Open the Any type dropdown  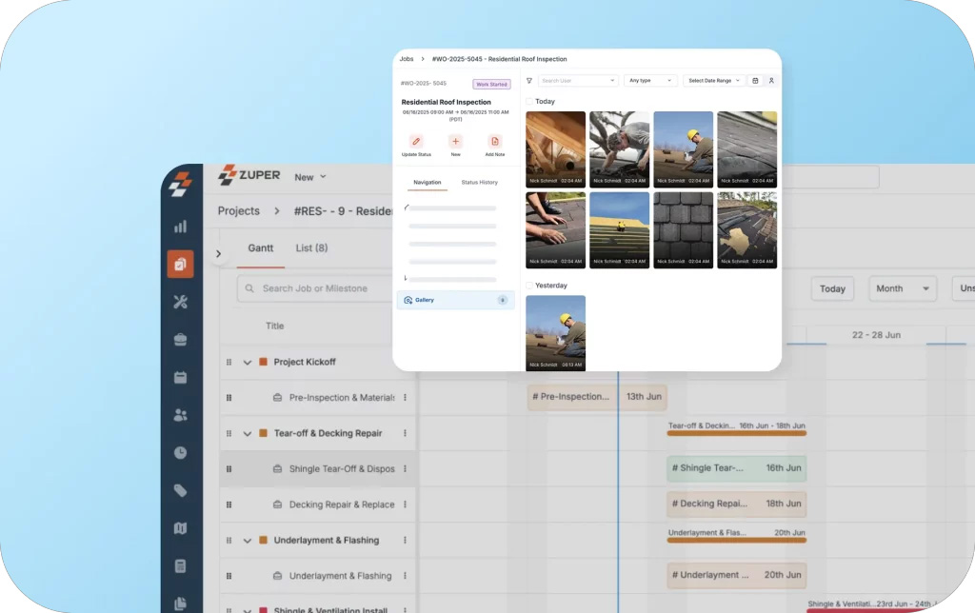(x=650, y=80)
